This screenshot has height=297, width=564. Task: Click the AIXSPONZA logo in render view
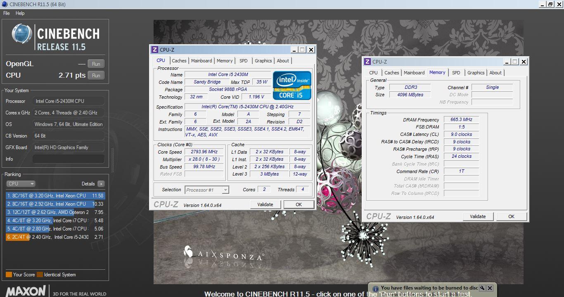tap(224, 253)
